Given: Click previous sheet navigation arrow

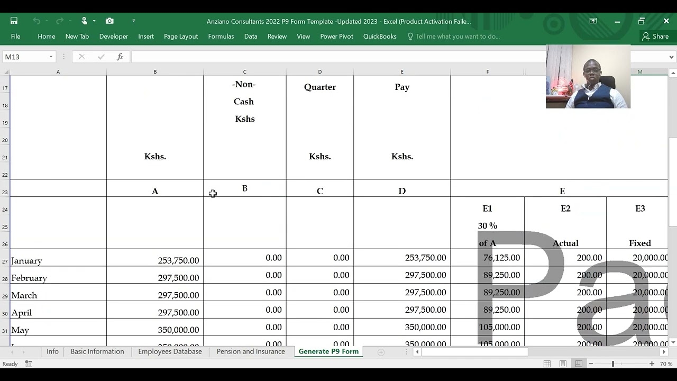Looking at the screenshot, I should pyautogui.click(x=12, y=352).
